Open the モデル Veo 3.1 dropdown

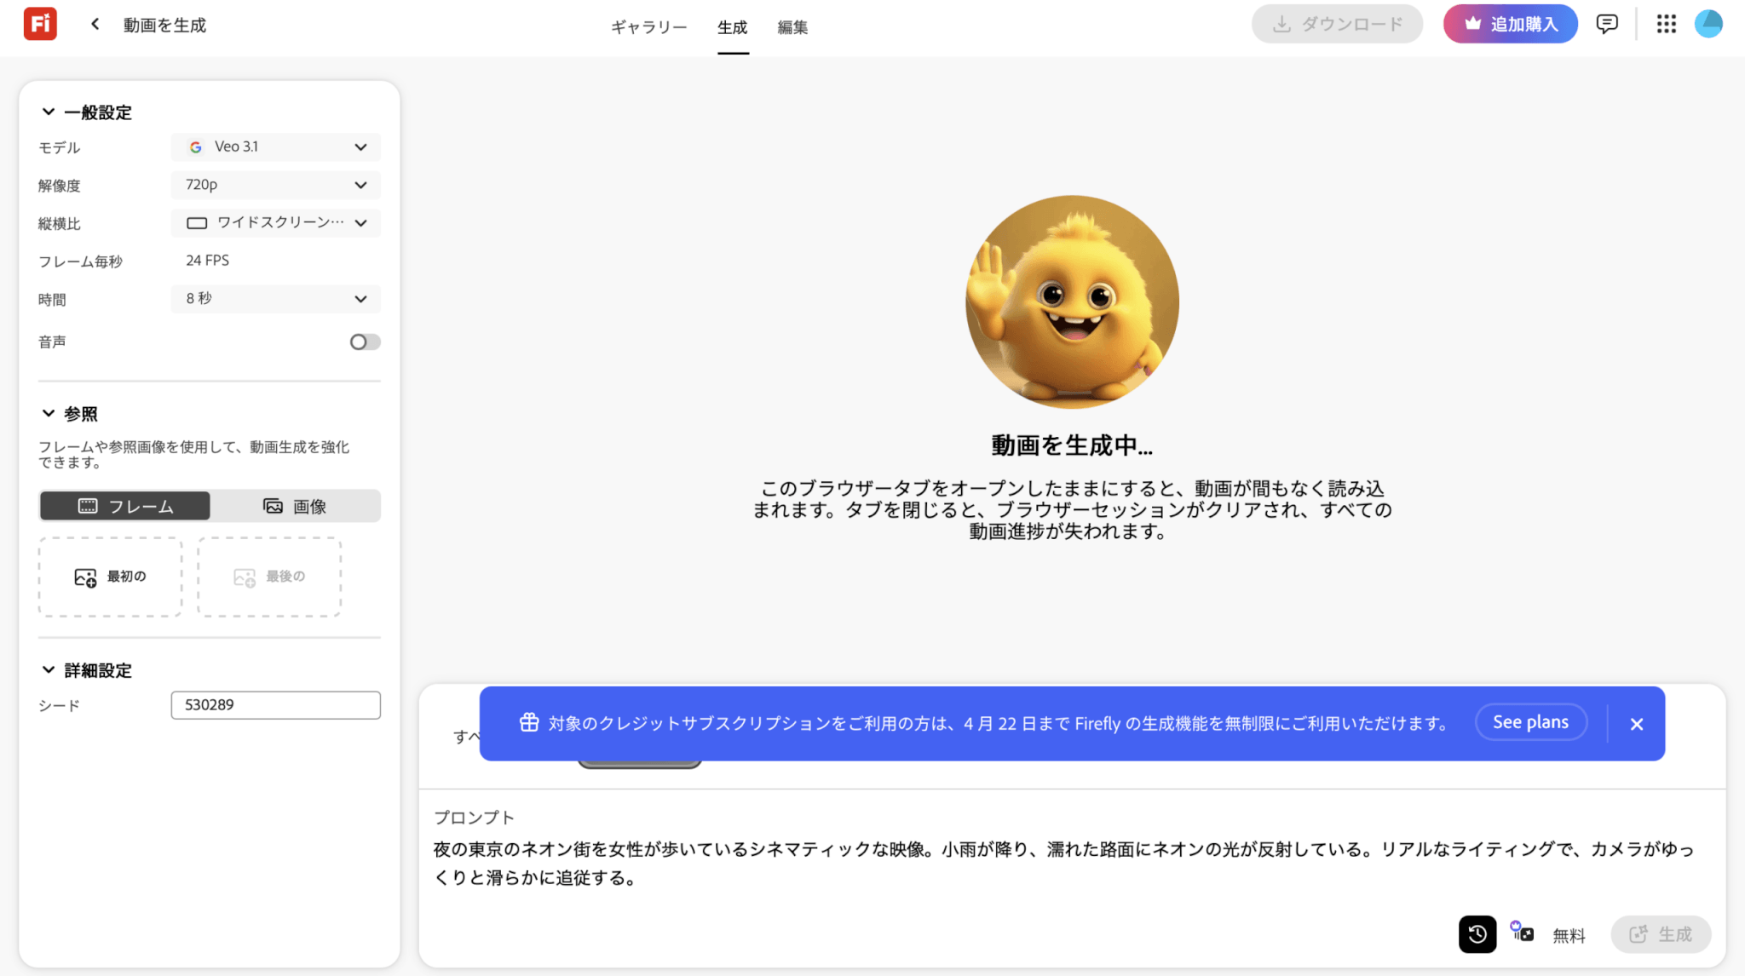point(275,146)
